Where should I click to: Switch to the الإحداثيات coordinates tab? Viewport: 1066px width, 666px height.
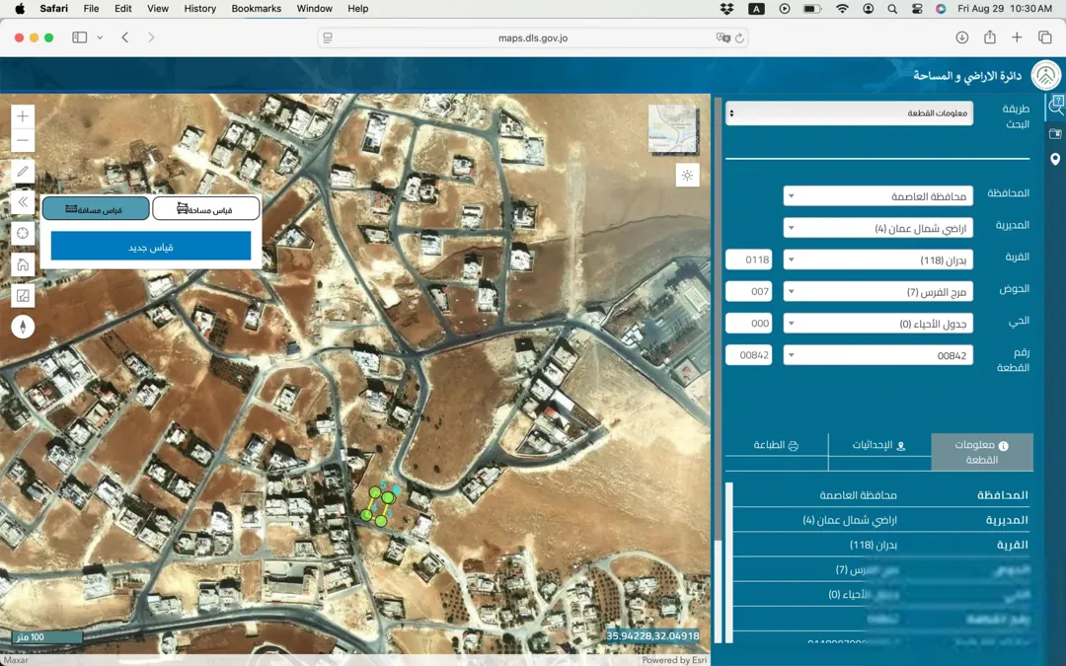[x=879, y=445]
